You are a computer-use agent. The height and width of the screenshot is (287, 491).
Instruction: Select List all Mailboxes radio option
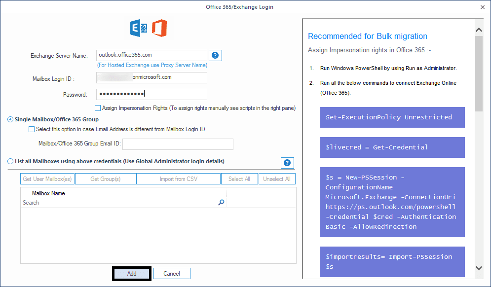point(10,161)
